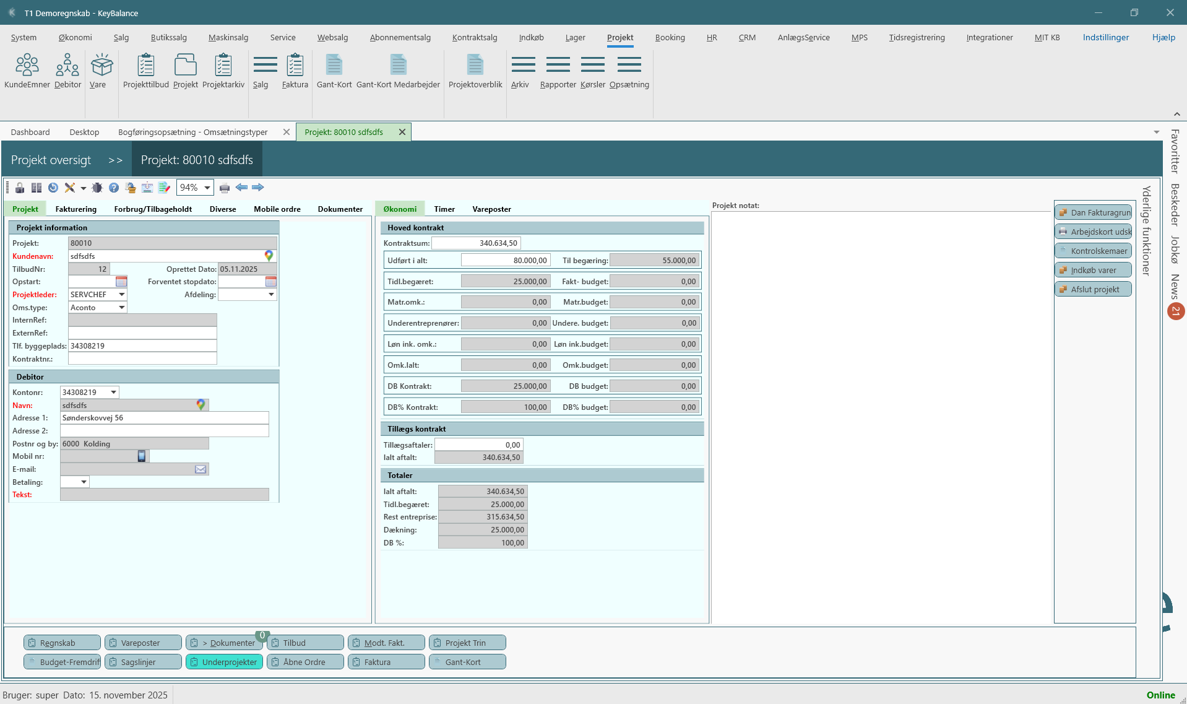Go to previous project with left arrow
Image resolution: width=1187 pixels, height=704 pixels.
(241, 188)
